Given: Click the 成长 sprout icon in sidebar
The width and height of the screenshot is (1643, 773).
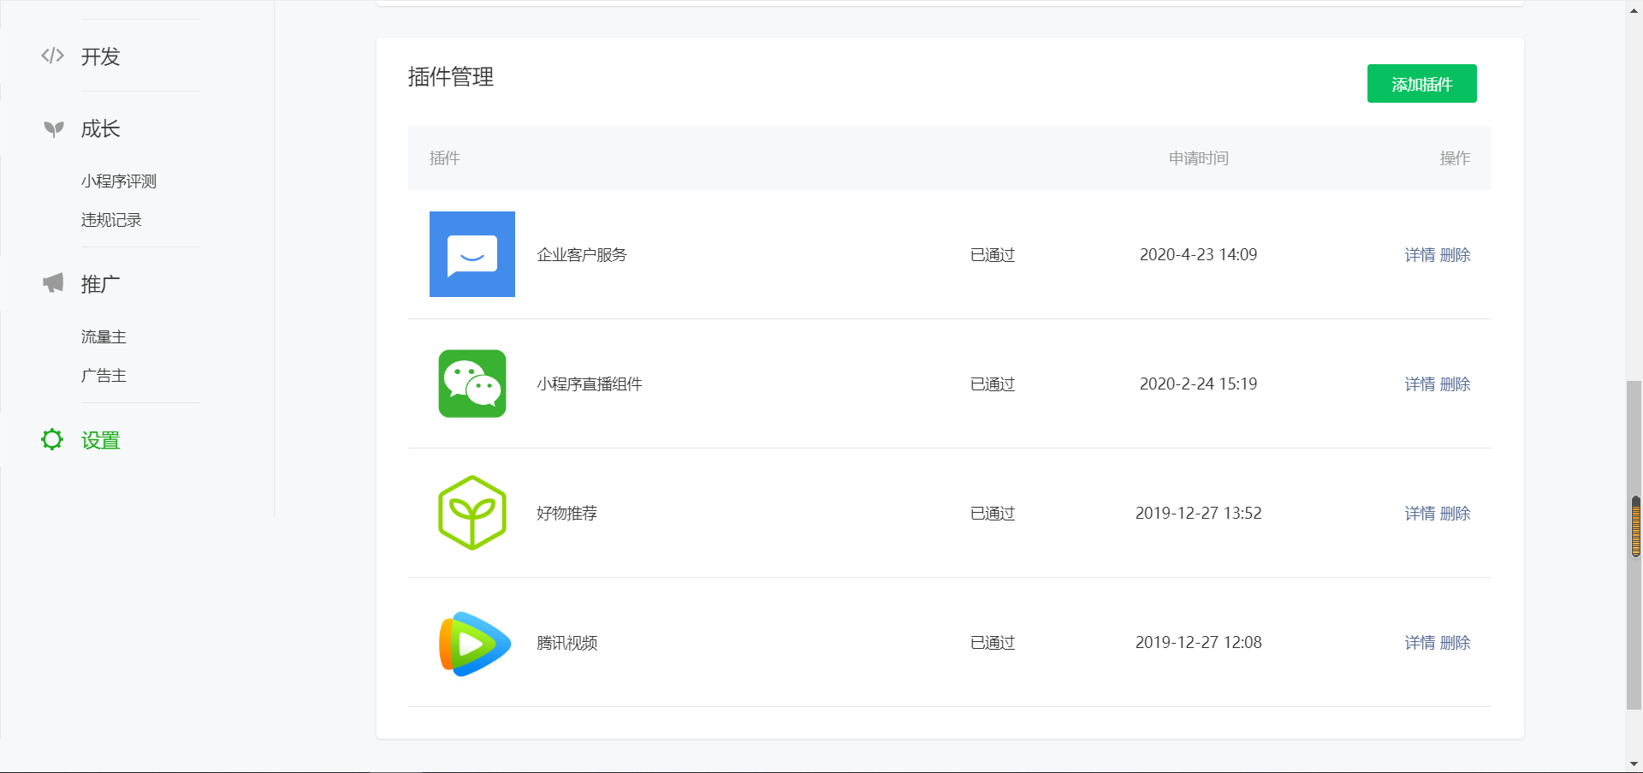Looking at the screenshot, I should click(x=53, y=129).
